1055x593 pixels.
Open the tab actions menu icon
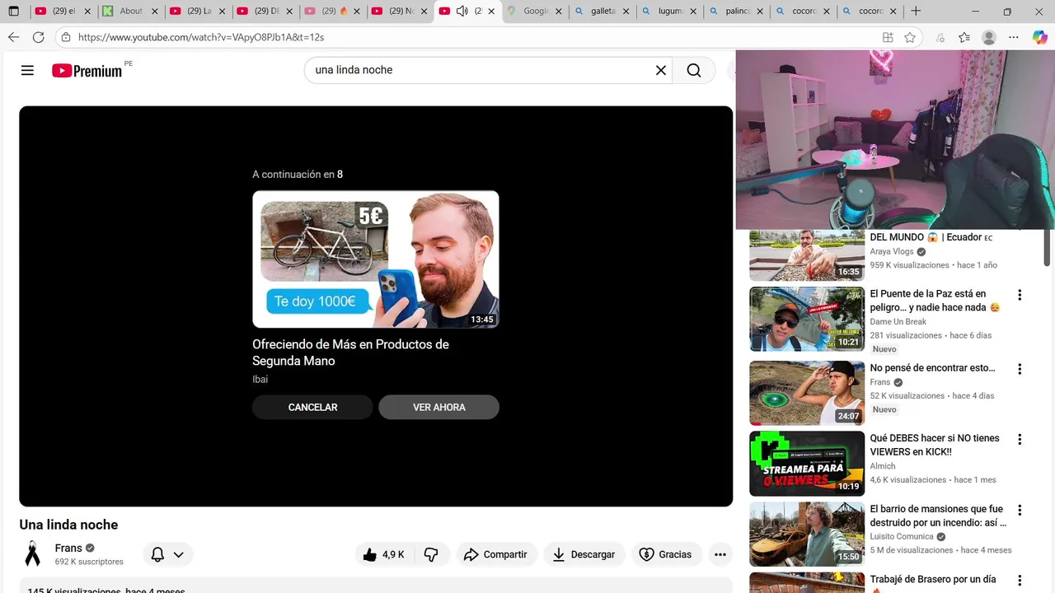click(13, 12)
